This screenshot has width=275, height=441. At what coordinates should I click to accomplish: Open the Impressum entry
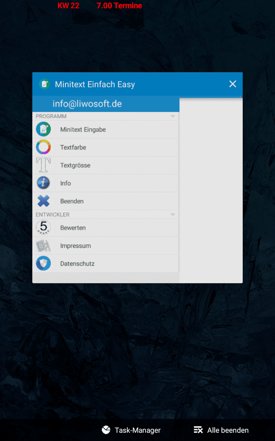(106, 245)
